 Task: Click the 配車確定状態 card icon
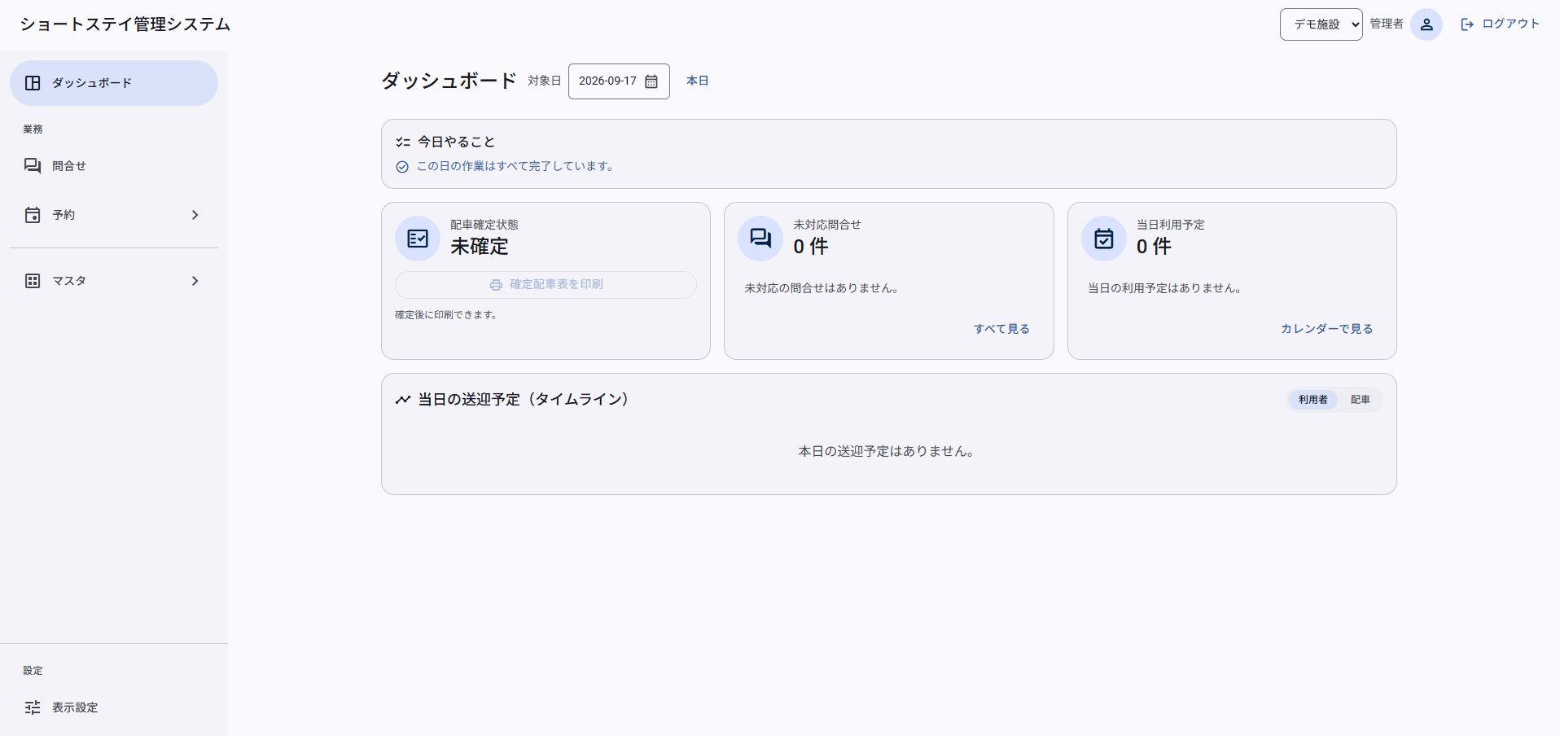(x=418, y=239)
